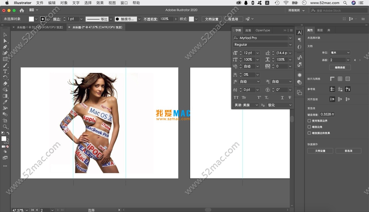369x212 pixels.
Task: Open 文件 menu
Action: tap(40, 3)
